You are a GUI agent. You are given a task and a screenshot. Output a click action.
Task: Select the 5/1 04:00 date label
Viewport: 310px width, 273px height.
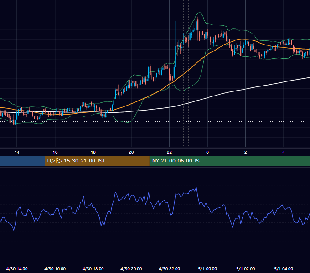coord(284,268)
